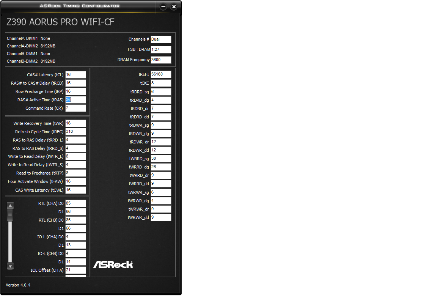The height and width of the screenshot is (296, 437).
Task: Select the tREFI value field
Action: coord(161,74)
